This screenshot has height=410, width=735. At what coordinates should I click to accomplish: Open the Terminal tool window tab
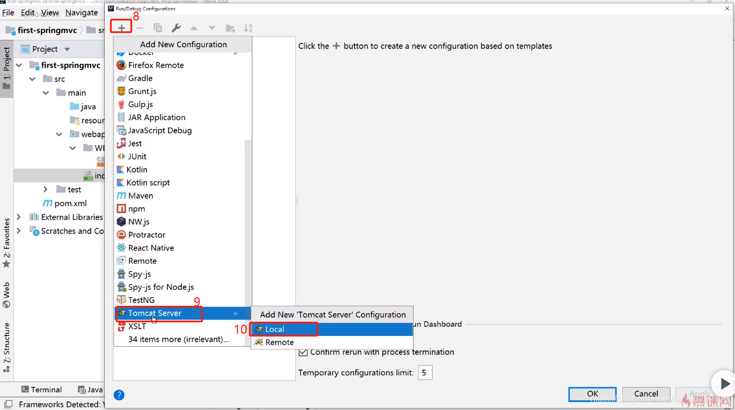tap(42, 389)
